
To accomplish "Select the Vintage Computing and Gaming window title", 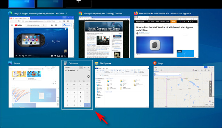I will click(x=103, y=14).
